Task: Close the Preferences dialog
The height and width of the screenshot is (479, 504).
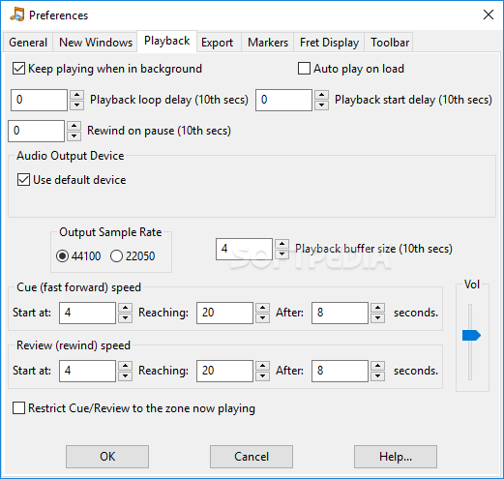Action: tap(489, 15)
